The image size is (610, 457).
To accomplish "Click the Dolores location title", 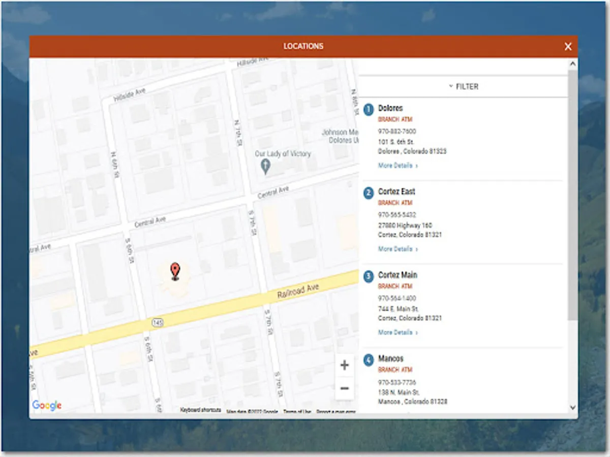I will click(390, 108).
